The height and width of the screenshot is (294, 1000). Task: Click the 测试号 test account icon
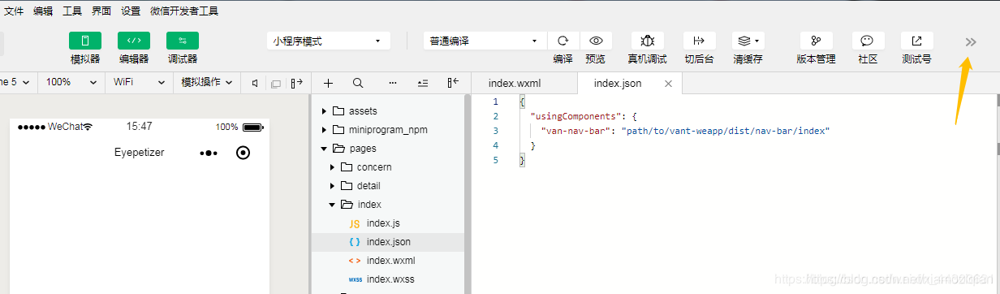point(916,41)
